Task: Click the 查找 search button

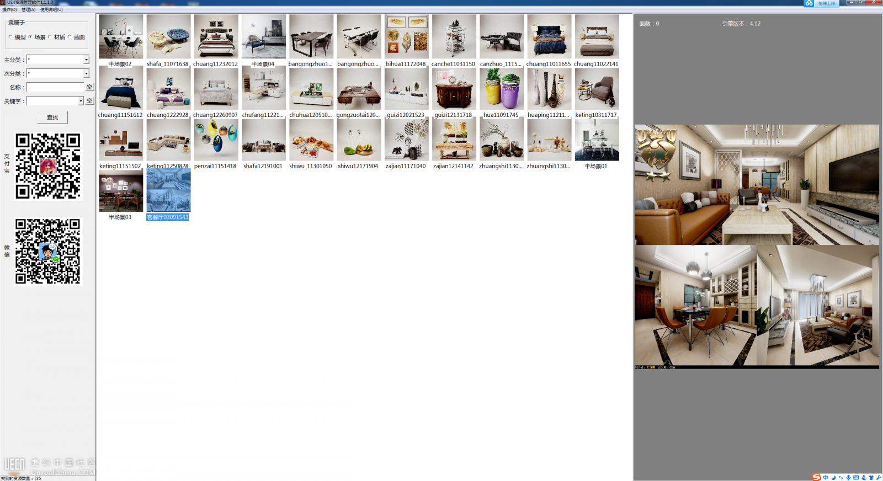Action: point(52,117)
